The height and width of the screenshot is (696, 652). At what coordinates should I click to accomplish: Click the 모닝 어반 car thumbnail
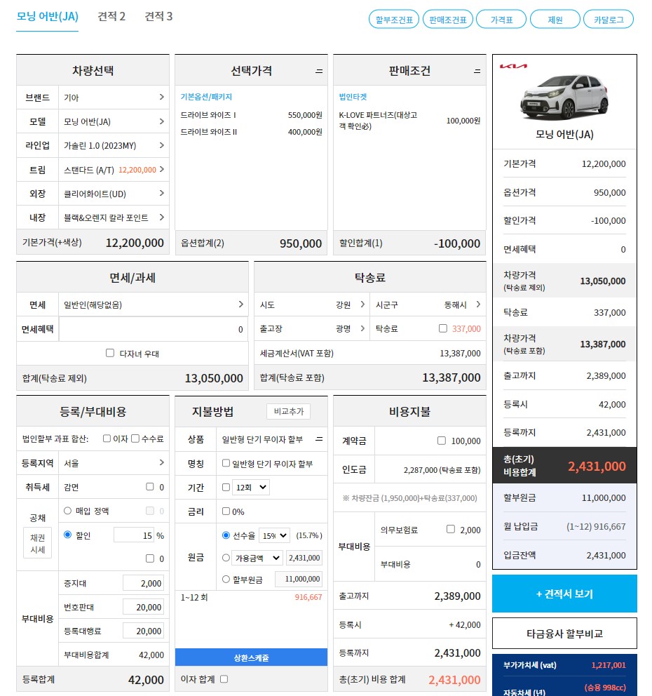coord(564,98)
